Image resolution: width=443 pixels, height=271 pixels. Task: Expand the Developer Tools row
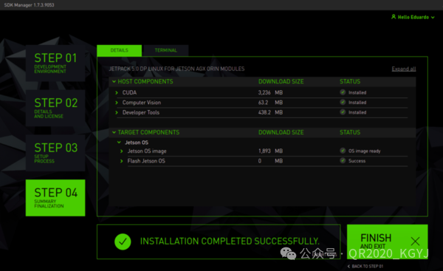pyautogui.click(x=117, y=112)
